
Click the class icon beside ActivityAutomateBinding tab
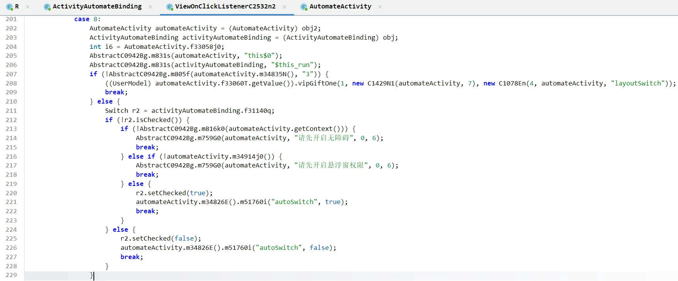[x=47, y=7]
